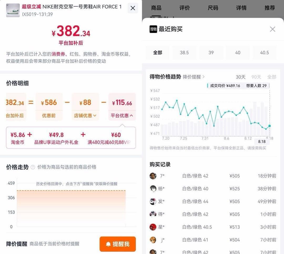Open avatar of buyer 发*
Viewport: 284px width, 254px height.
click(153, 201)
